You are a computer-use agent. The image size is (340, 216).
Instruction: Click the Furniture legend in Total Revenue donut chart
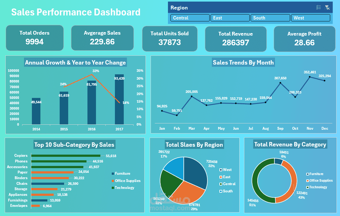click(307, 173)
